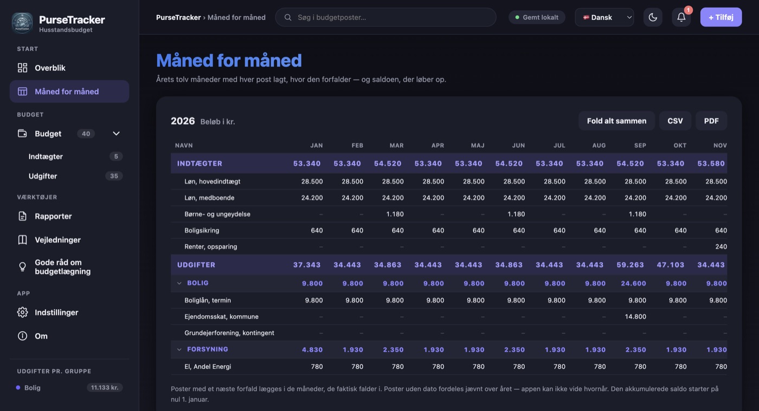Click the 2026 year heading

point(183,121)
